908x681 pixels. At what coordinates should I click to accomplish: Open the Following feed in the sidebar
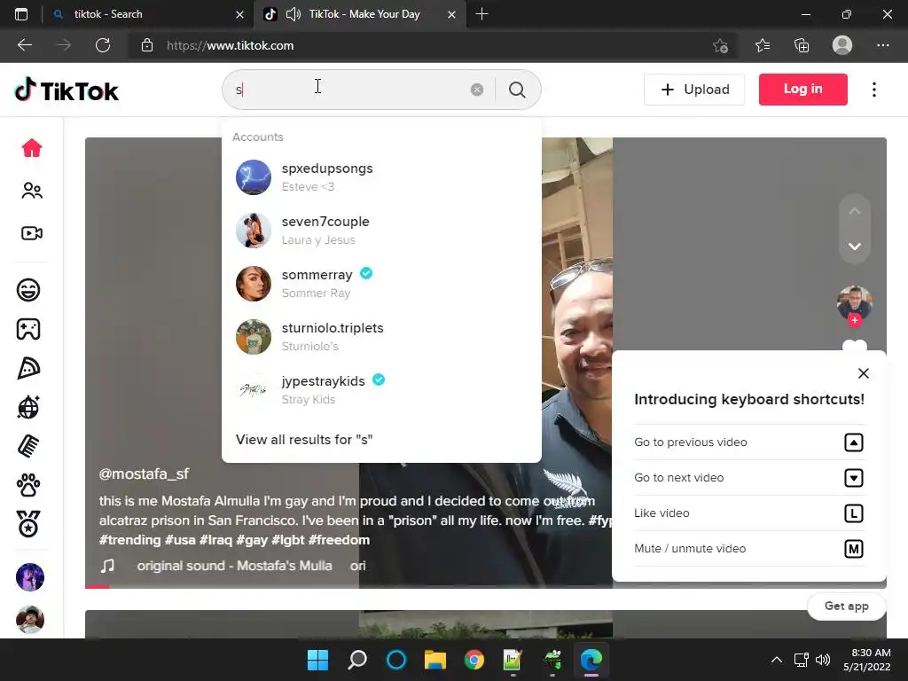pyautogui.click(x=32, y=191)
